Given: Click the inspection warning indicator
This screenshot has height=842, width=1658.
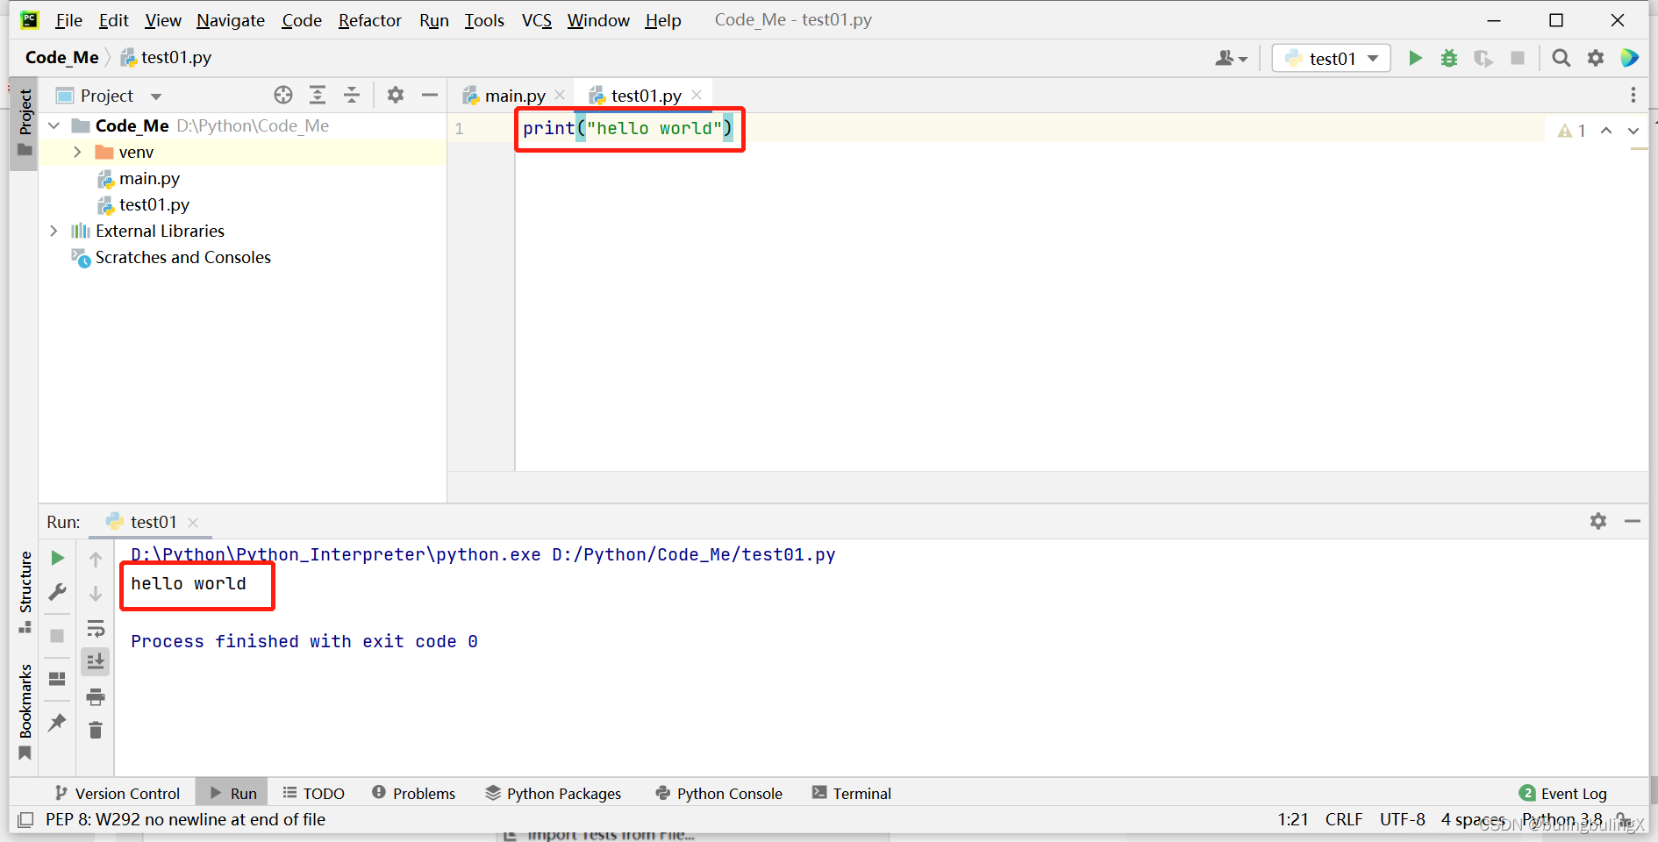Looking at the screenshot, I should click(x=1571, y=131).
